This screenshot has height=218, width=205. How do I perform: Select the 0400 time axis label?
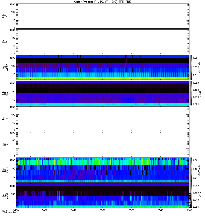coord(16,210)
